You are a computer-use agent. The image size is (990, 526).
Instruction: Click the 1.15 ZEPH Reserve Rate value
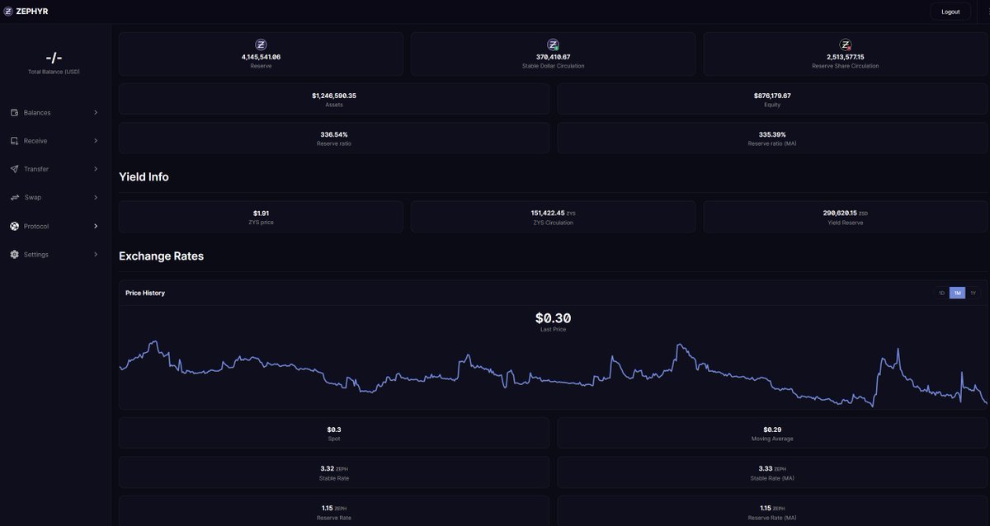click(x=334, y=508)
